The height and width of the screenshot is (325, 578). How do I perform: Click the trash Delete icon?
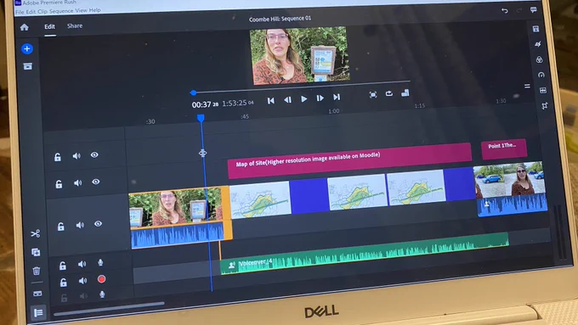click(36, 272)
